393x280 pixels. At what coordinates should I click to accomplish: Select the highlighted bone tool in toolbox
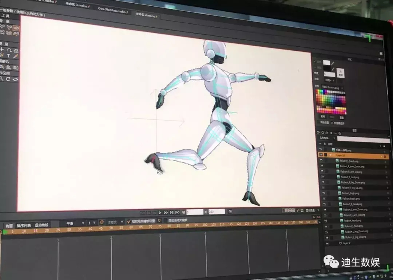point(16,28)
